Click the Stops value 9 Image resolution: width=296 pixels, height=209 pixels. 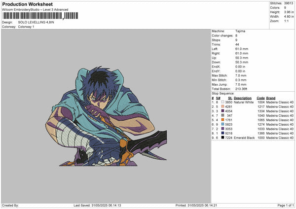(x=236, y=40)
